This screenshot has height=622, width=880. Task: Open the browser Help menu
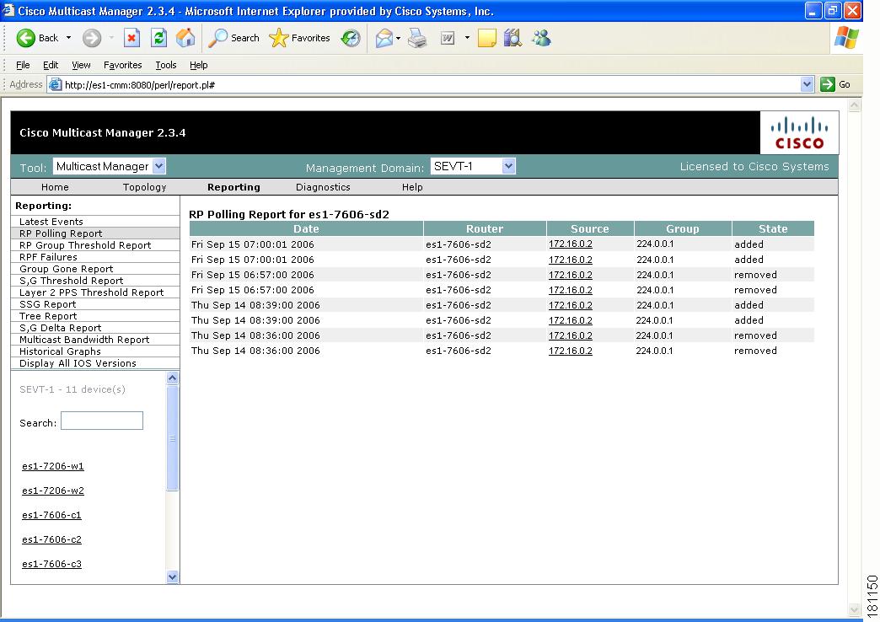(199, 65)
